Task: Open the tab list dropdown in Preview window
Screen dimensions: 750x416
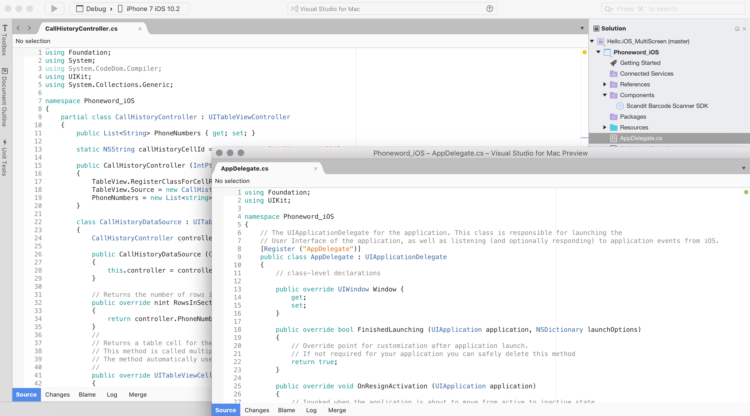Action: 744,168
